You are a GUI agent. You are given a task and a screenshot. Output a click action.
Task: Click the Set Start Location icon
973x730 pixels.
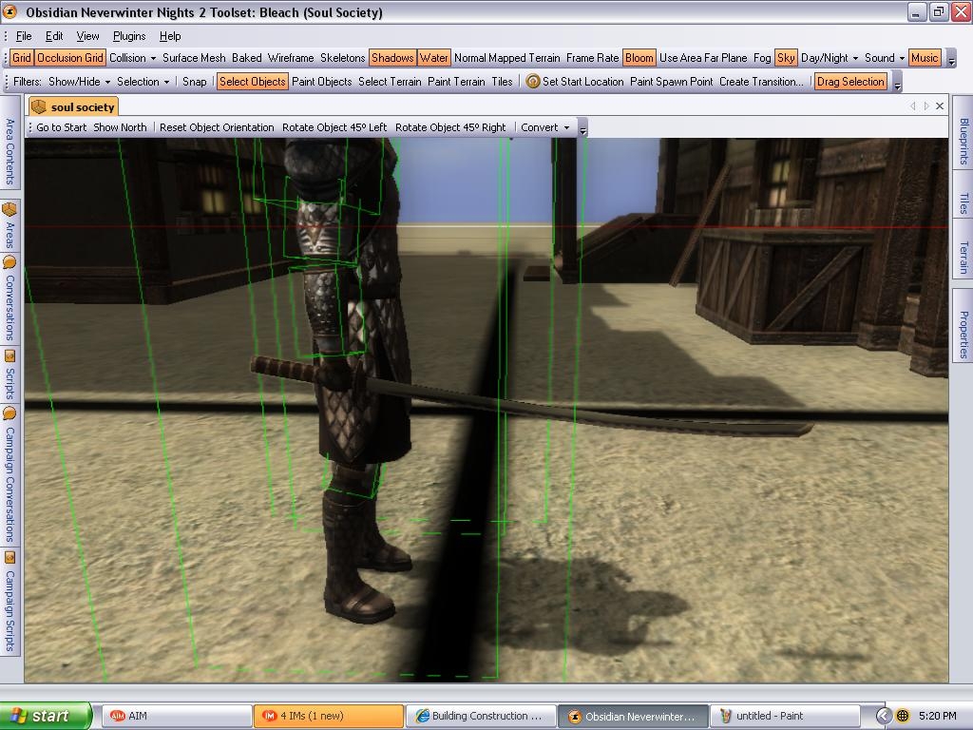(x=533, y=82)
